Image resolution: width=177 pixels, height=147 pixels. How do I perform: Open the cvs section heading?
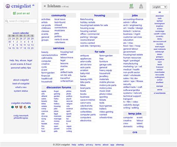[135, 132]
